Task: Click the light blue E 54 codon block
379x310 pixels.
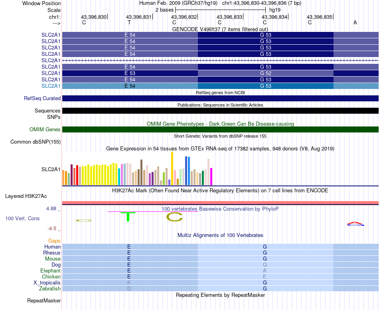Action: tap(130, 86)
